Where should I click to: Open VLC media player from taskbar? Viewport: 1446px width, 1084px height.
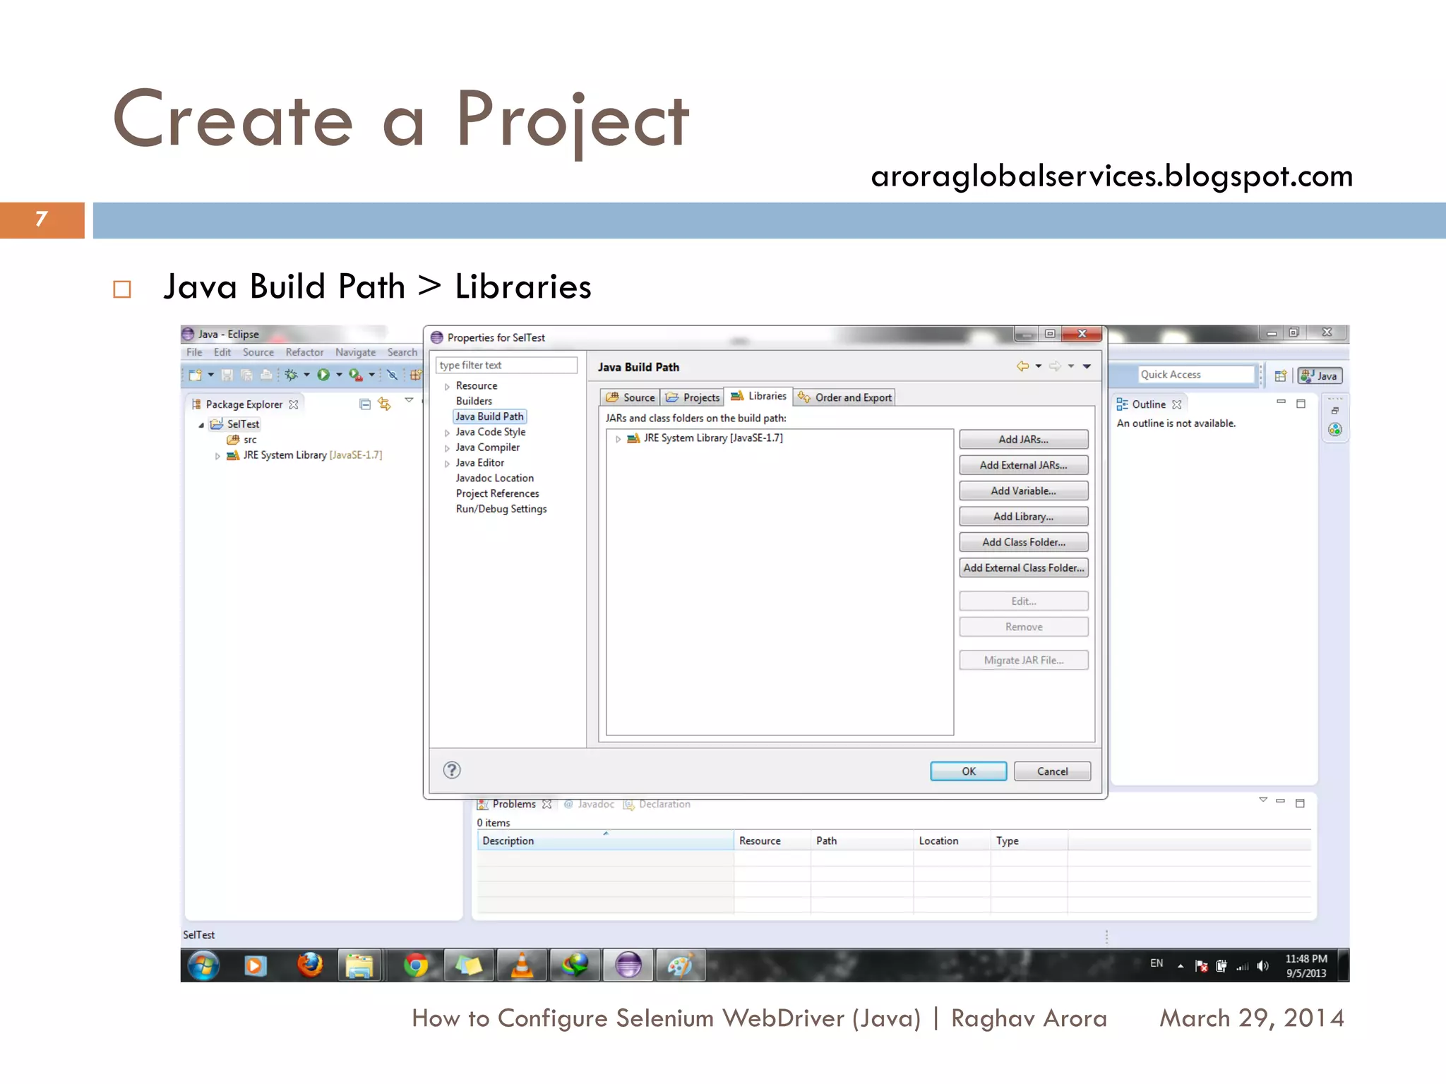[x=522, y=965]
